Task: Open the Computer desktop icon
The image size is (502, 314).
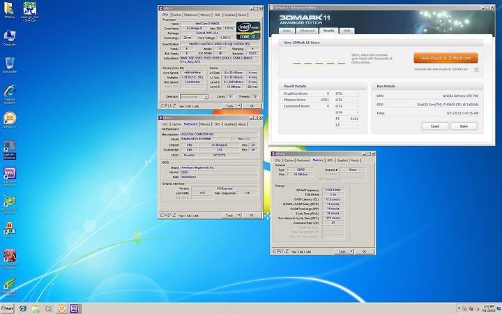Action: [x=10, y=38]
